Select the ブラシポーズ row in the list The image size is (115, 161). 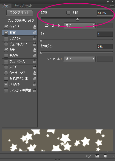[x=20, y=61]
